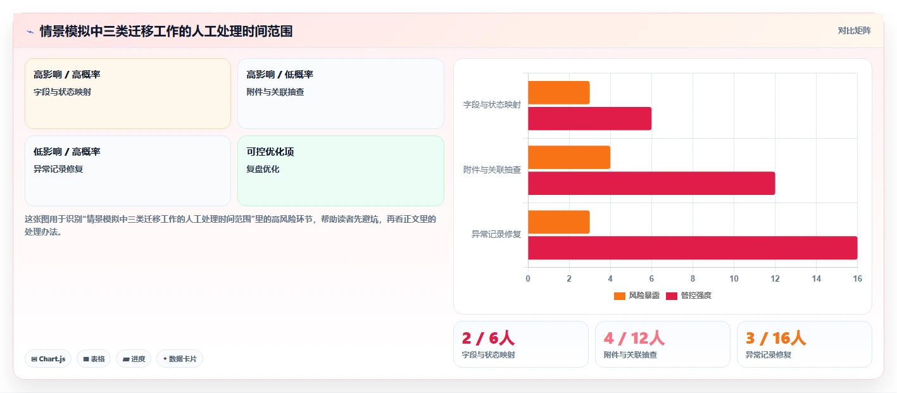Select the 高影响 / 高概率 quadrant card
Screen dimensions: 897x393
pyautogui.click(x=128, y=94)
